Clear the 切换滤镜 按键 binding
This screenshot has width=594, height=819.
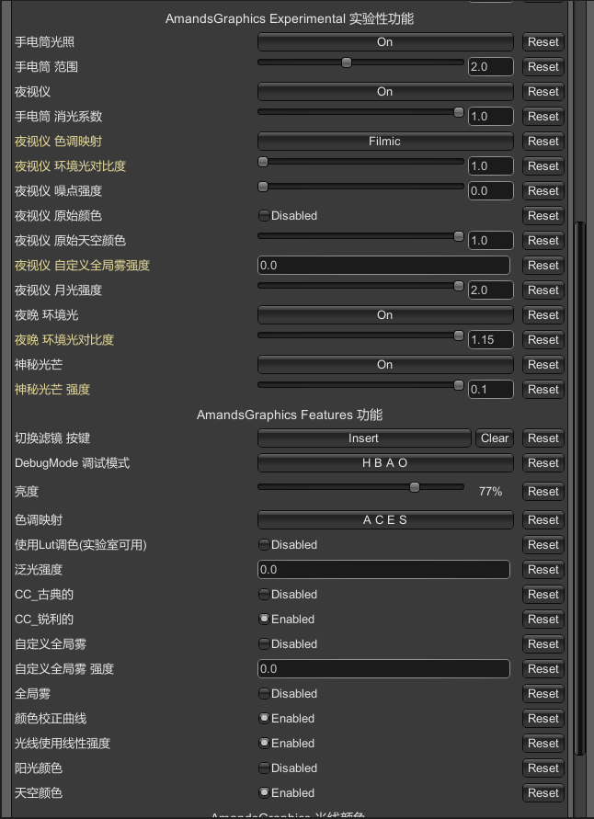click(x=495, y=438)
